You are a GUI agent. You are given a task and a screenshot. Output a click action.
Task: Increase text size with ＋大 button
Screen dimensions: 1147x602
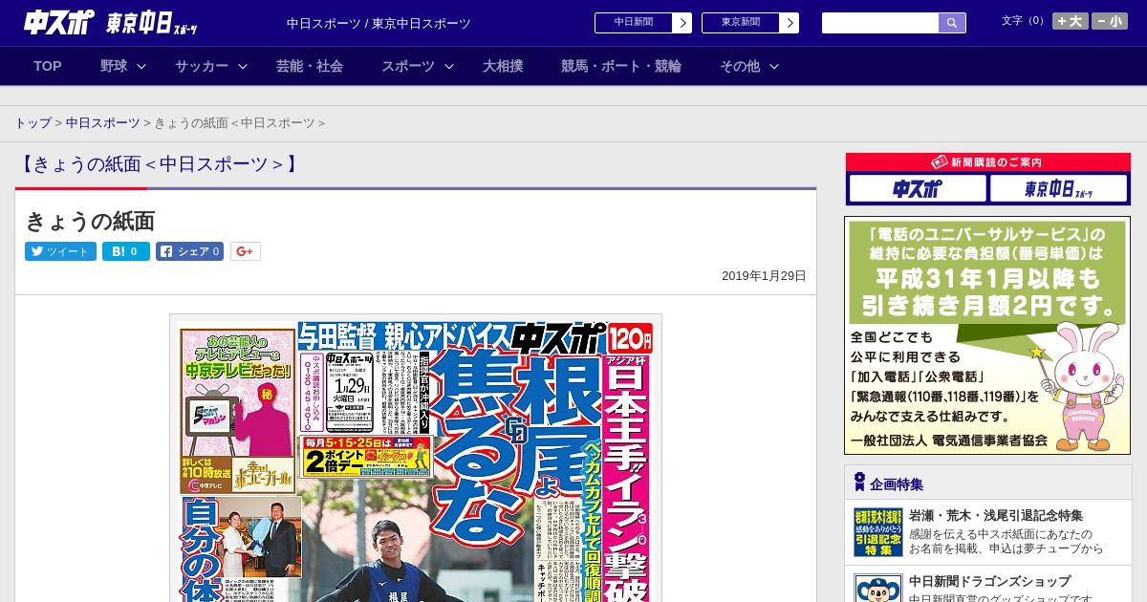[x=1071, y=21]
